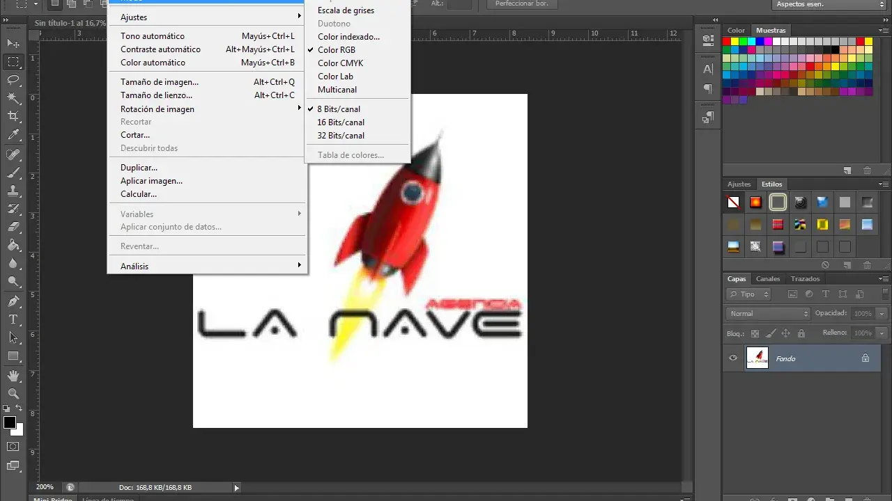Open the Normal blend mode dropdown
This screenshot has width=892, height=501.
(x=767, y=314)
